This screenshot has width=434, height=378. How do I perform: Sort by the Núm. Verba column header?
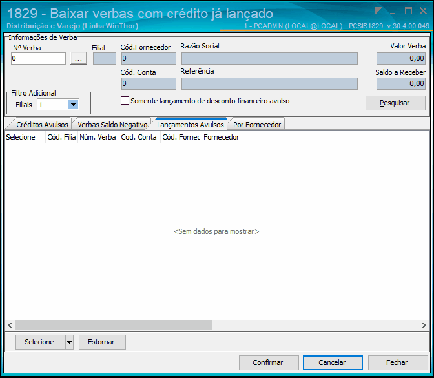tap(98, 137)
